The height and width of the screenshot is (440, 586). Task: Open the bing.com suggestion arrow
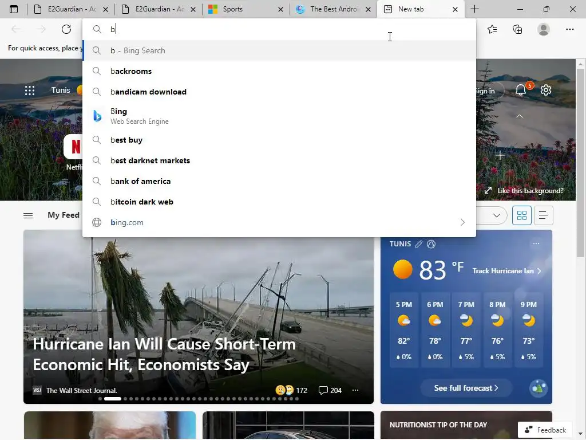pos(462,222)
